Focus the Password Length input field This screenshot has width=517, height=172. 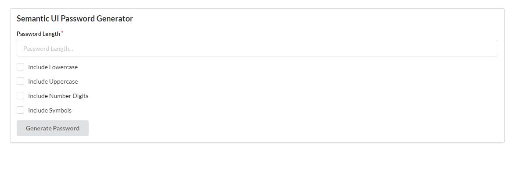tap(257, 48)
